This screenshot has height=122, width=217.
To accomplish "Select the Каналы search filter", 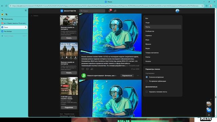I will (163, 61).
